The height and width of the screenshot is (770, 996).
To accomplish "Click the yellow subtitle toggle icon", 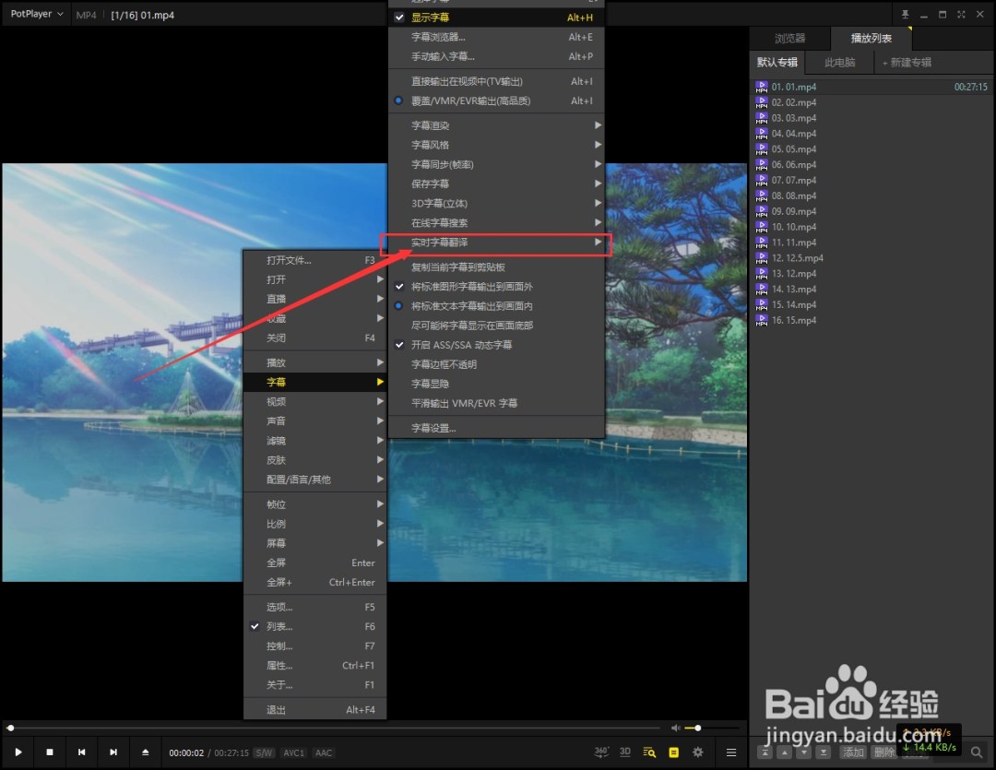I will (x=674, y=752).
